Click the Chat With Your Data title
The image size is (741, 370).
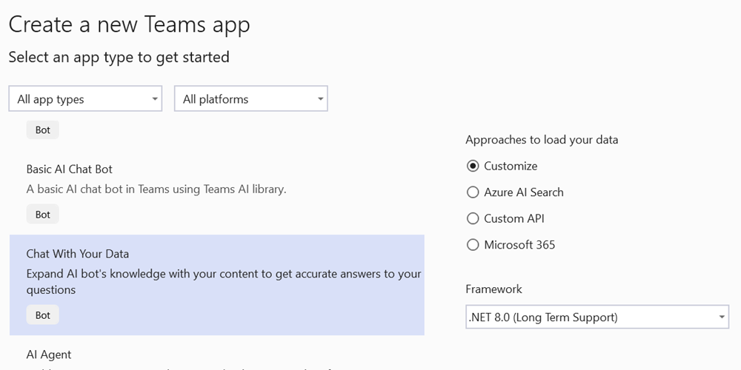point(78,254)
